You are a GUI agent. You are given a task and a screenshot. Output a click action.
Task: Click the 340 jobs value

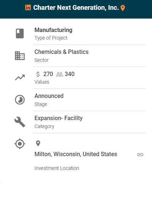pos(70,74)
